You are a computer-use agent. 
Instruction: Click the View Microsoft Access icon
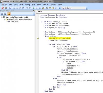pos(3,8)
